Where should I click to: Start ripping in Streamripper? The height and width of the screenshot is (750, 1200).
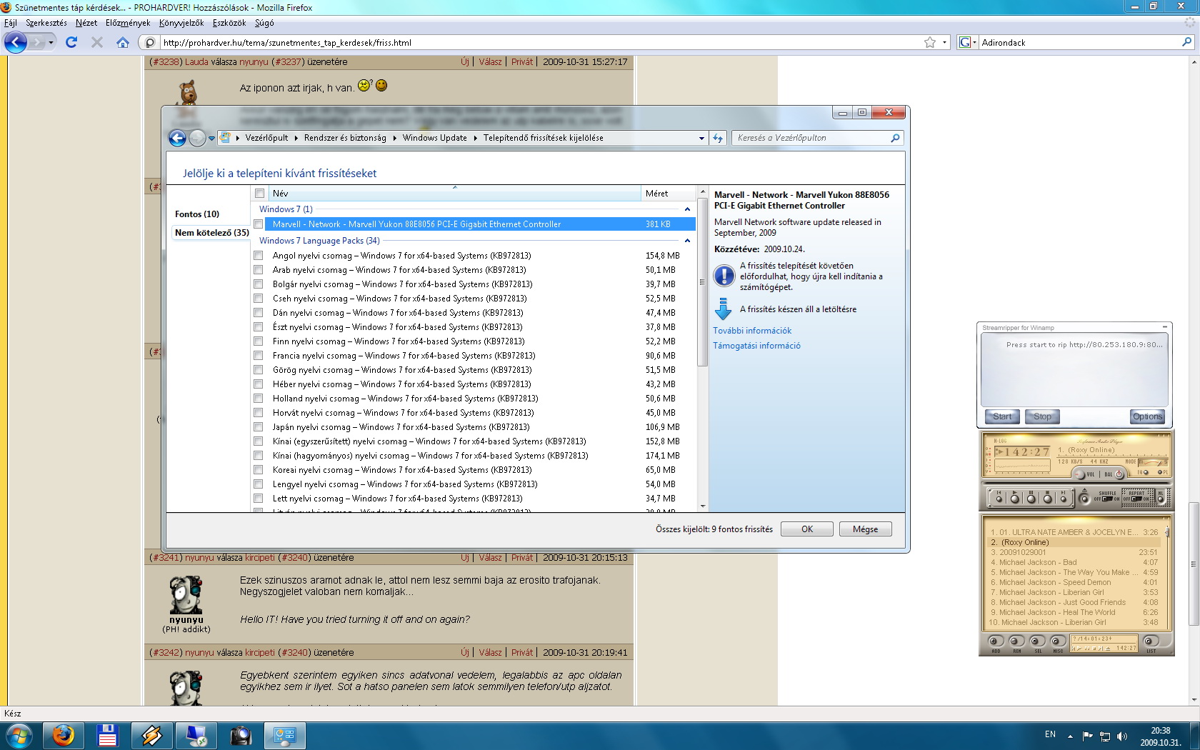(x=1001, y=416)
